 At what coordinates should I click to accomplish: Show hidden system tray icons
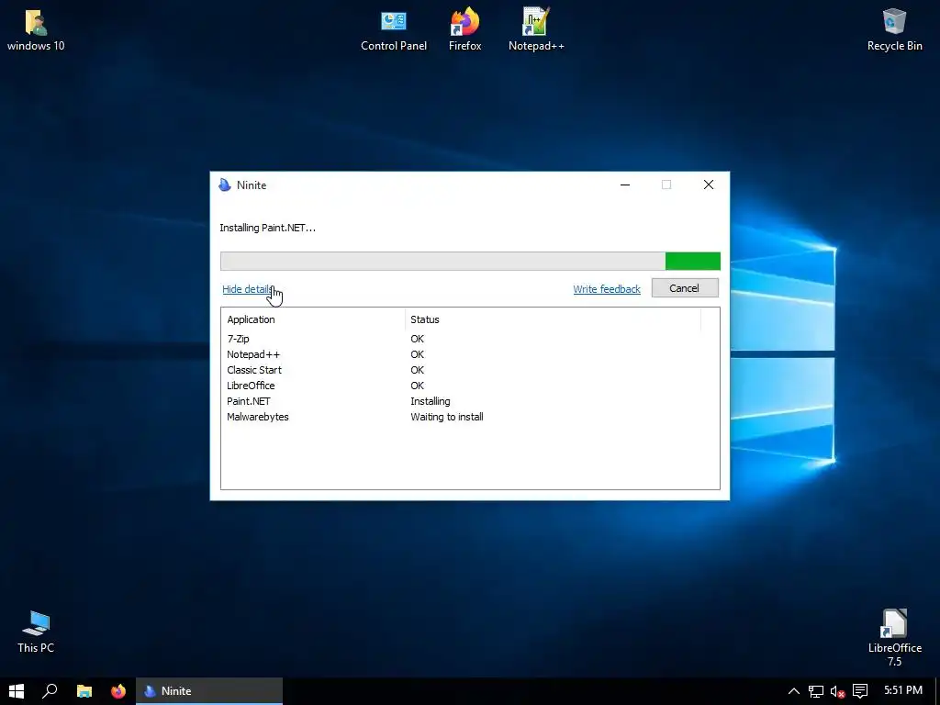pos(794,691)
